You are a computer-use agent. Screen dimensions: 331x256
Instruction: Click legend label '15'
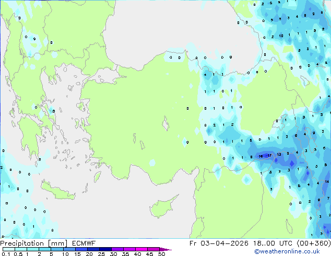(x=77, y=254)
